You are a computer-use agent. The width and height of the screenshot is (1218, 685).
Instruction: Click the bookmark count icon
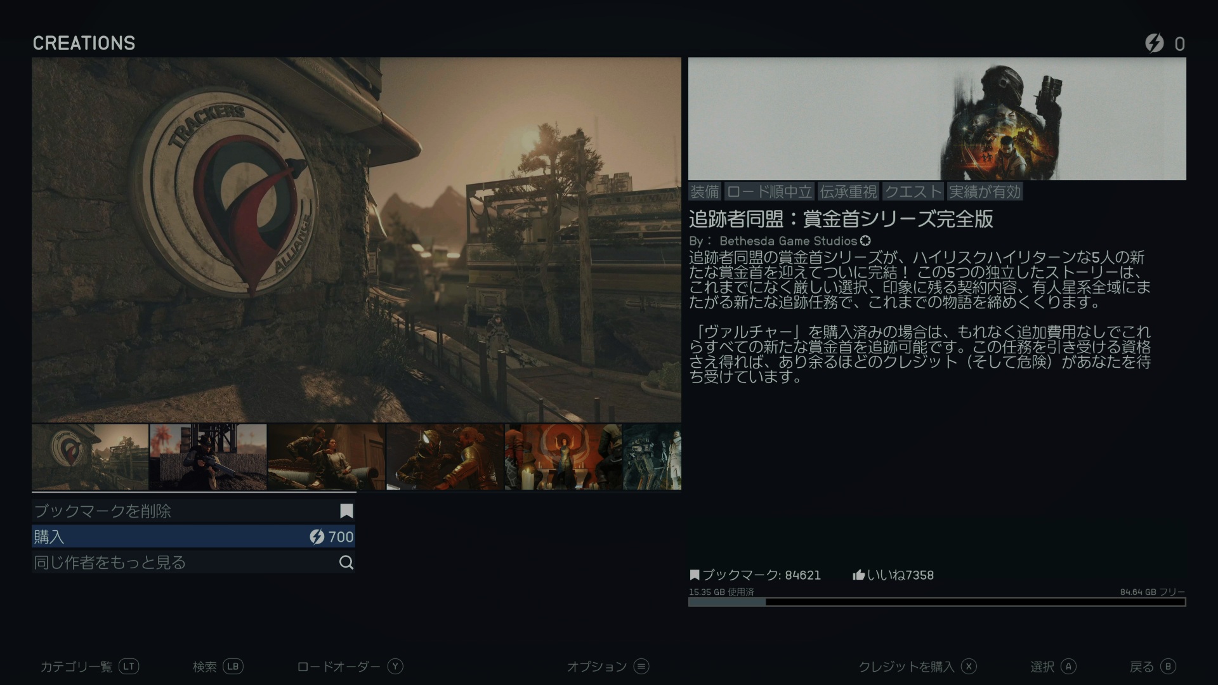(695, 575)
